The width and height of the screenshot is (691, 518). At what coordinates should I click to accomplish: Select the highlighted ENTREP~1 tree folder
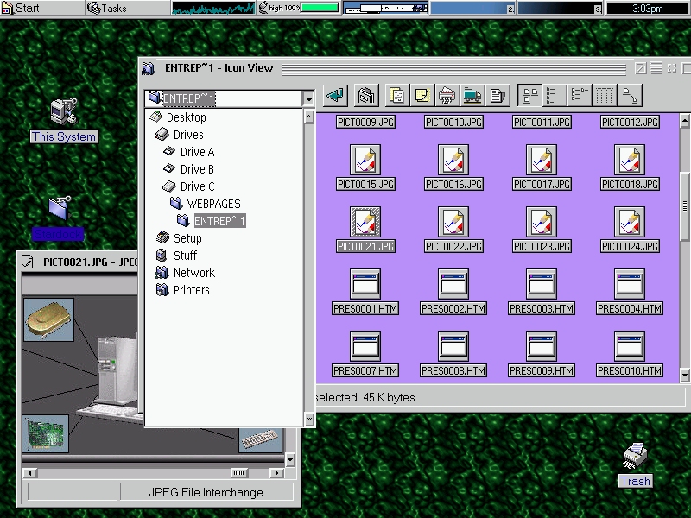(x=212, y=221)
